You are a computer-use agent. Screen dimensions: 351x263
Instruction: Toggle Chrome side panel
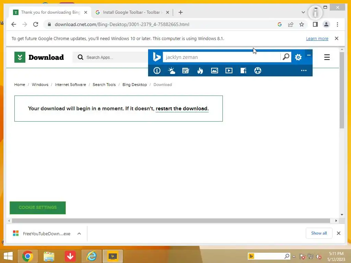click(x=315, y=24)
